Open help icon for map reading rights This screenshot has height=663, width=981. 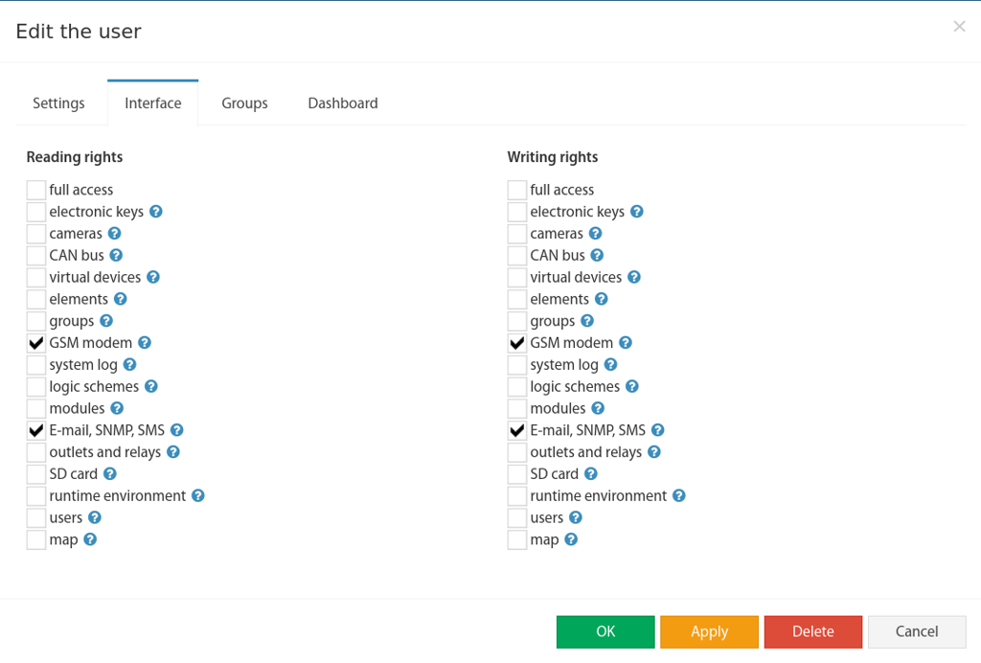click(90, 539)
